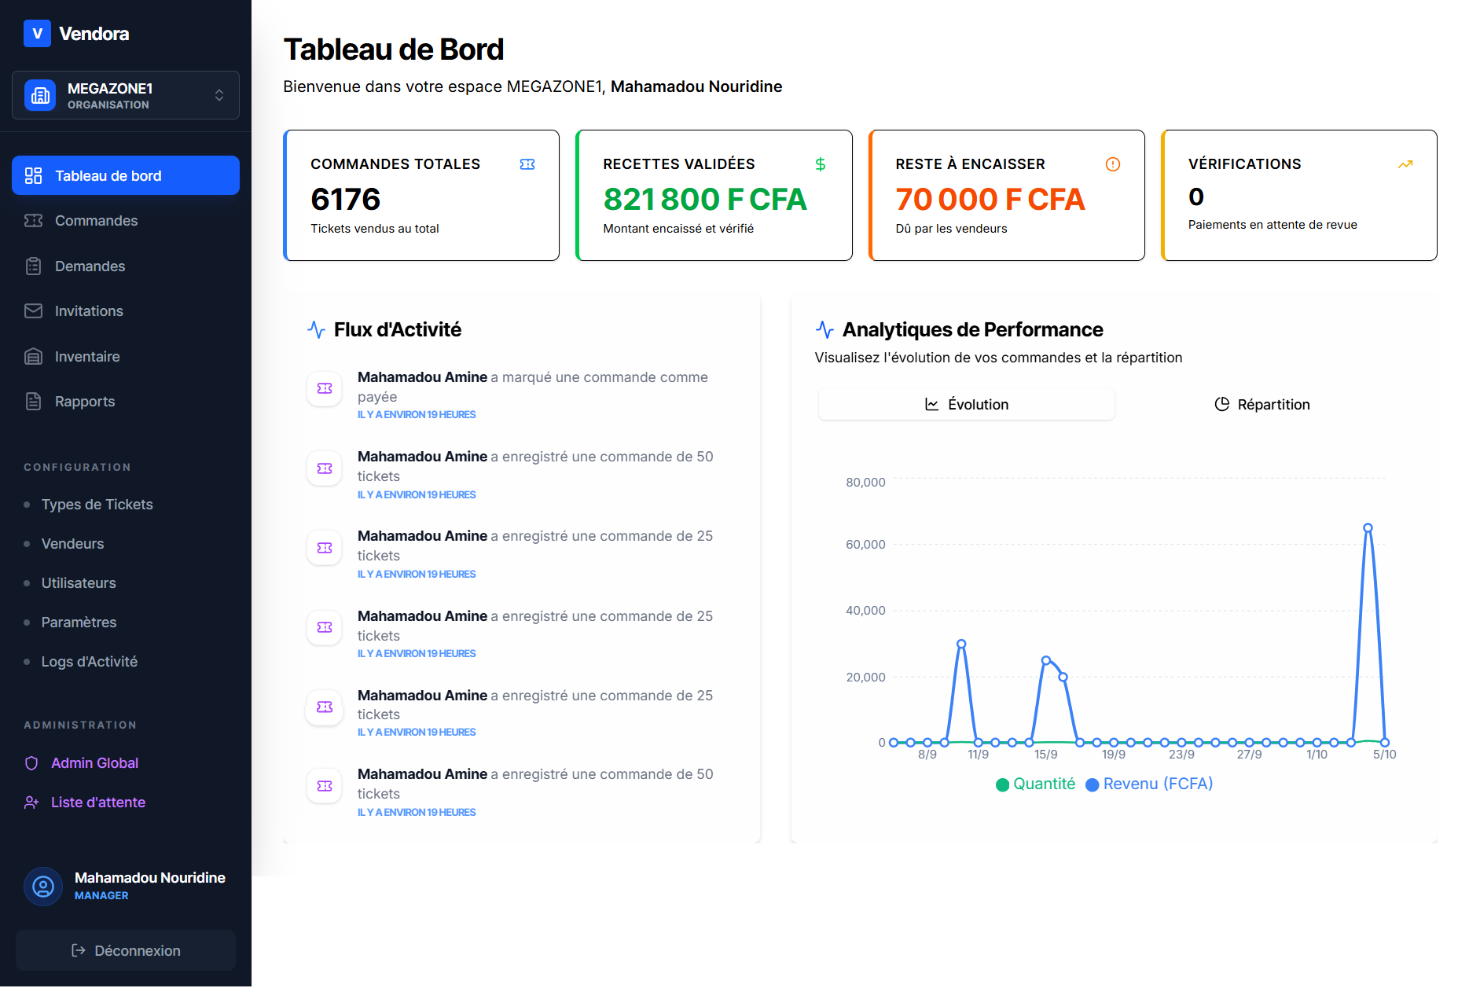Click the revenue data point peak near 11/9

point(961,644)
